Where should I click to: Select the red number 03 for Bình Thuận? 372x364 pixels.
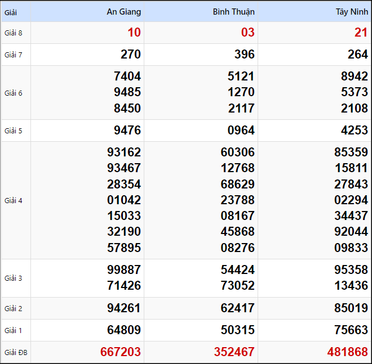(x=247, y=33)
